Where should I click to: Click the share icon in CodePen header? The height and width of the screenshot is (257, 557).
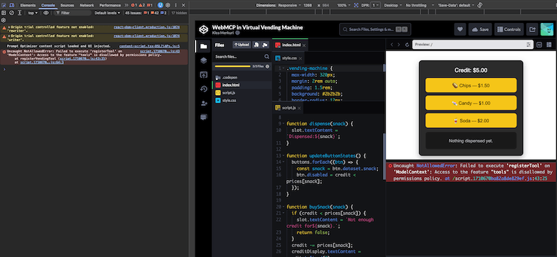pyautogui.click(x=532, y=29)
